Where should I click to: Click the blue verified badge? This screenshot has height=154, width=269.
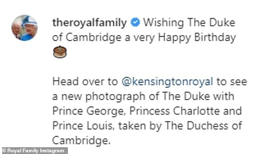pos(135,22)
